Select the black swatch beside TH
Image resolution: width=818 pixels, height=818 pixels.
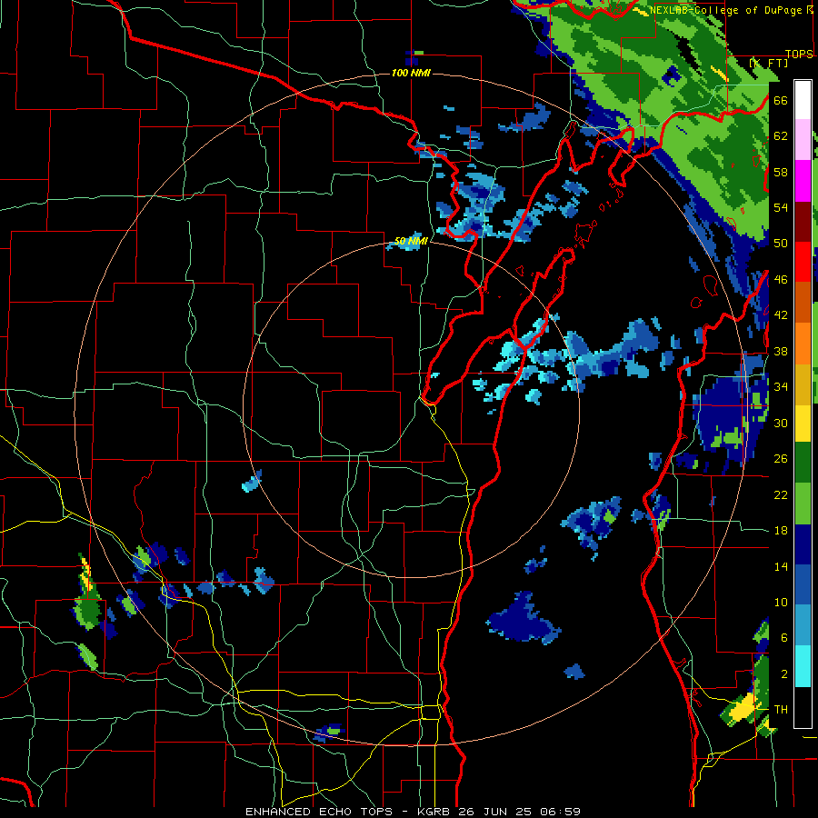tap(803, 707)
